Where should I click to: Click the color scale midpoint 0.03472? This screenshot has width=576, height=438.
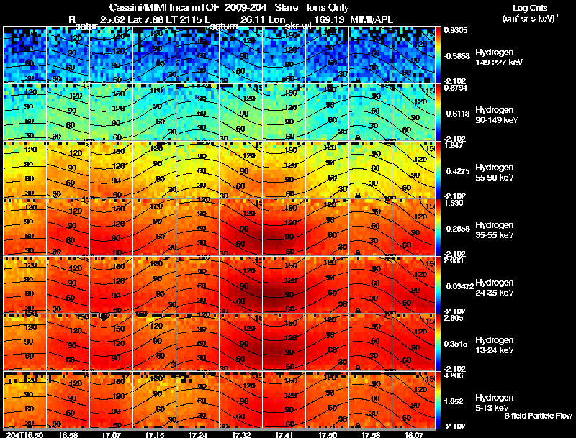(x=460, y=286)
